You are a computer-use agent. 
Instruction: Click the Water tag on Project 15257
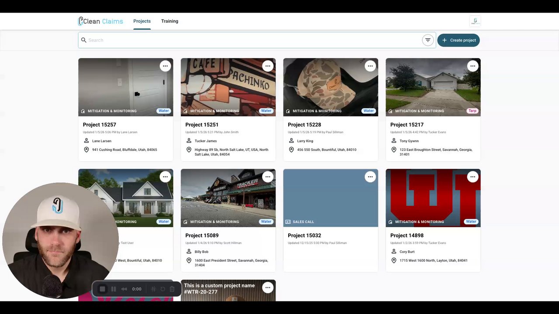pyautogui.click(x=164, y=111)
